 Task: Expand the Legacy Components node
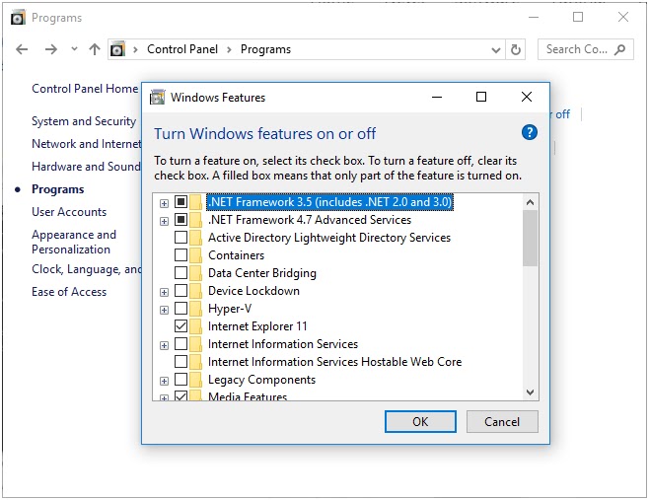point(165,382)
